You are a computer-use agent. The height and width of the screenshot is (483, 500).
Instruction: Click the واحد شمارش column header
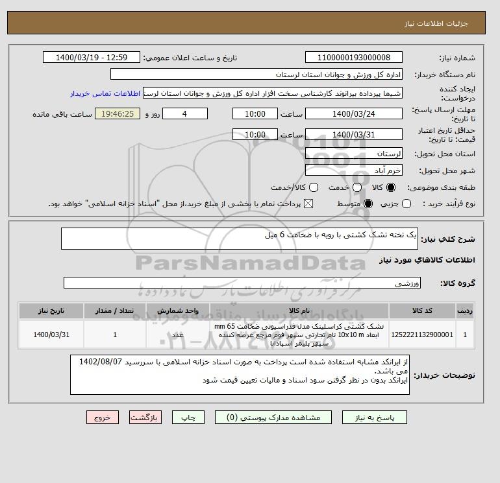click(178, 311)
